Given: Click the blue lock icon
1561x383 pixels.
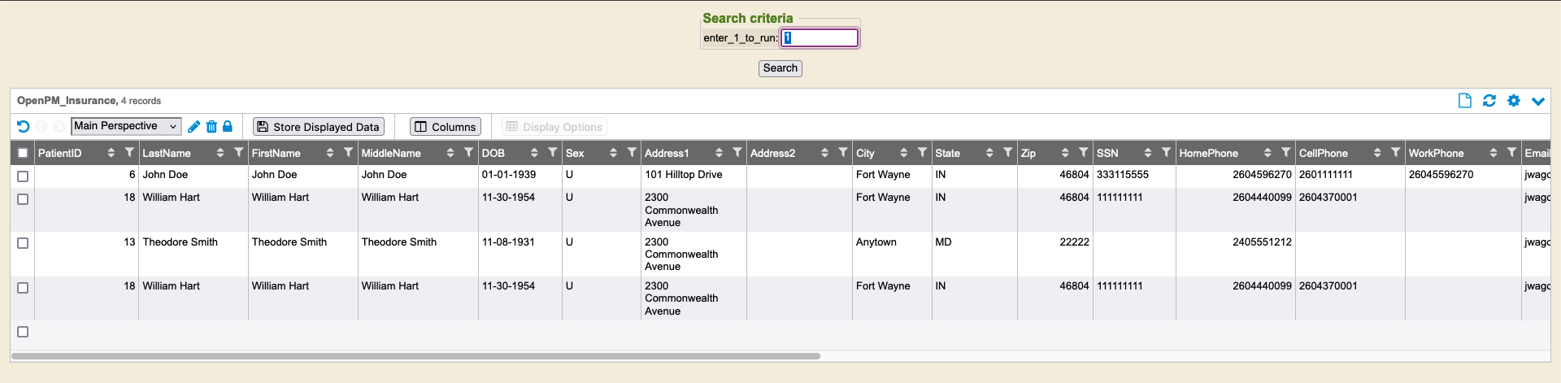Looking at the screenshot, I should [x=228, y=127].
